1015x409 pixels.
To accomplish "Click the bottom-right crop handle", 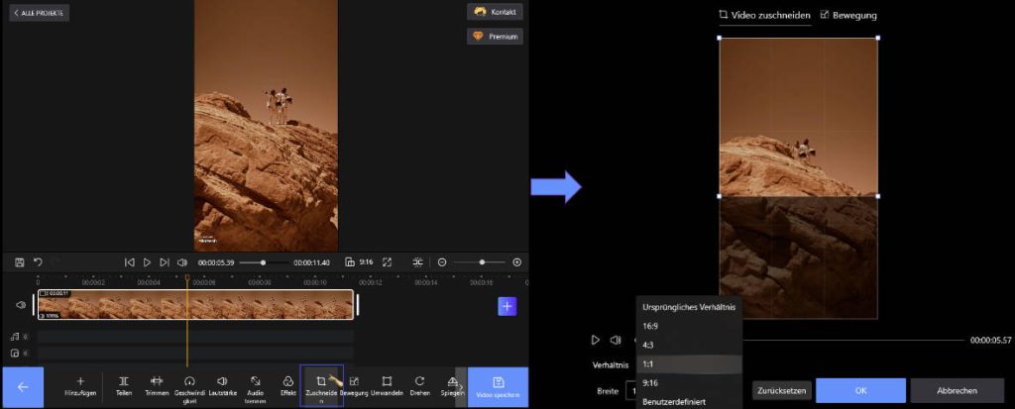I will (878, 196).
